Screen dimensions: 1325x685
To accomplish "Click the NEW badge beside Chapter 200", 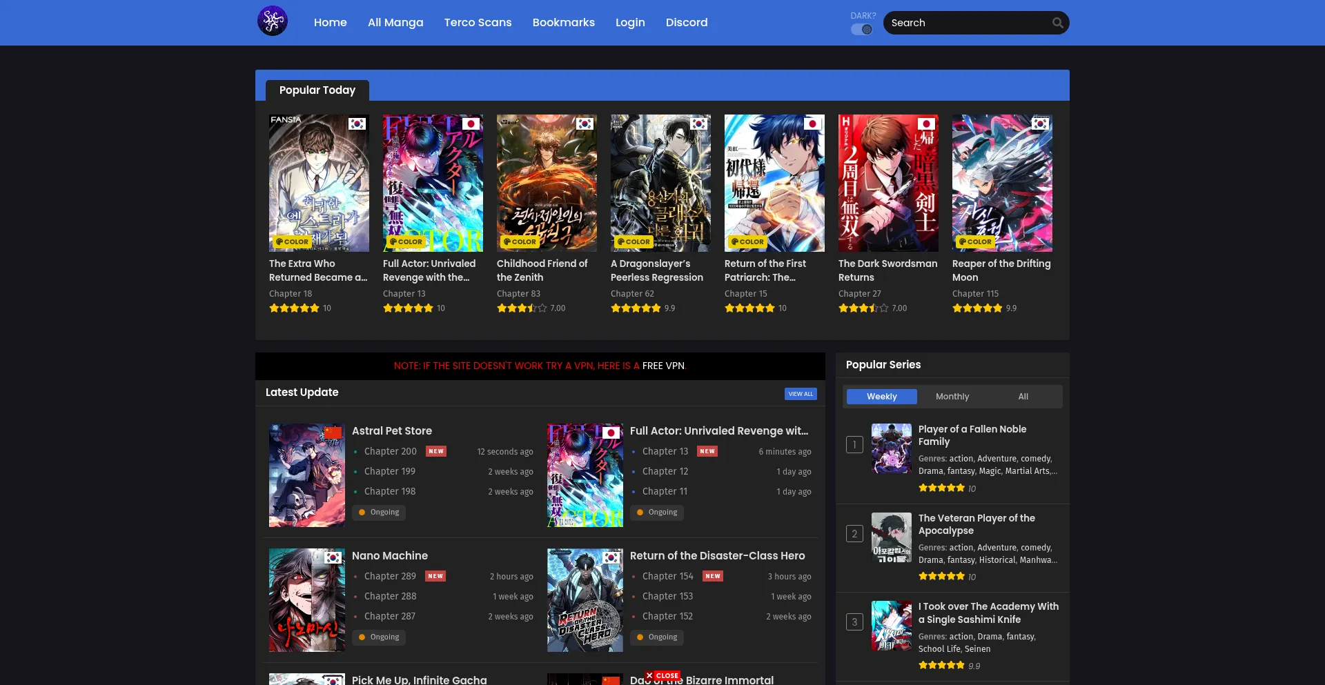I will pyautogui.click(x=435, y=451).
